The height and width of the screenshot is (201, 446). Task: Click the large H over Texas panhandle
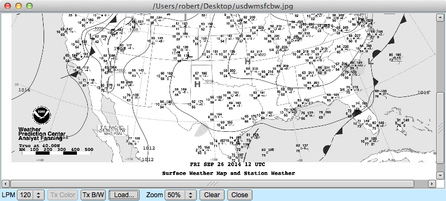tap(197, 84)
